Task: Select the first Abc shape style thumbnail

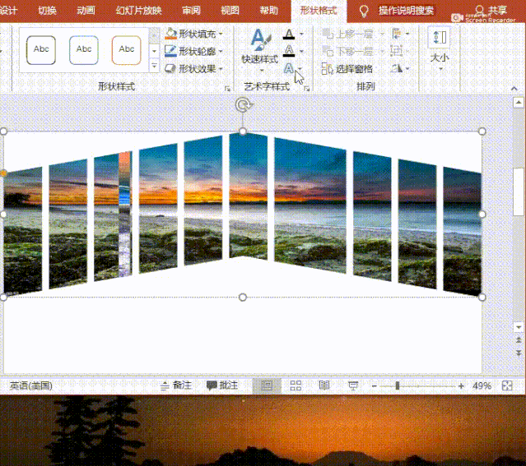Action: [x=41, y=49]
